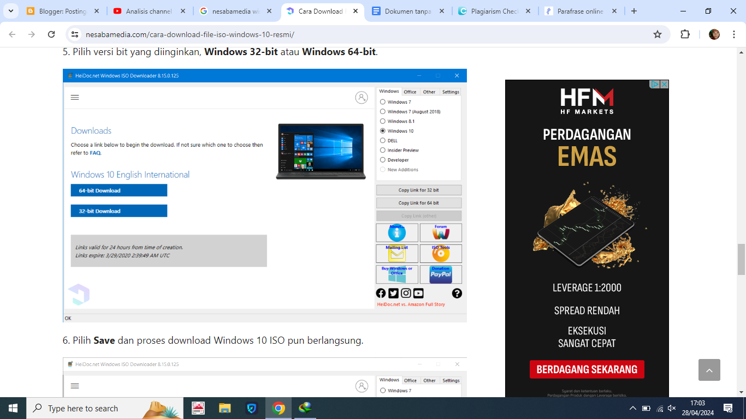Select the Windows 10 radio option
Image resolution: width=746 pixels, height=419 pixels.
[x=383, y=131]
